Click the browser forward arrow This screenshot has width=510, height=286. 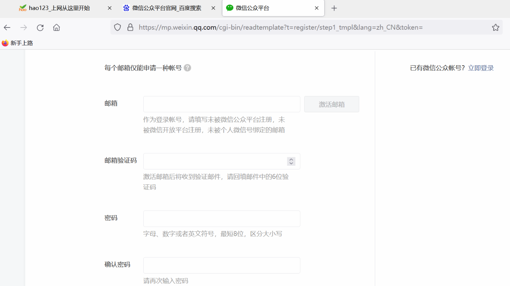click(23, 27)
